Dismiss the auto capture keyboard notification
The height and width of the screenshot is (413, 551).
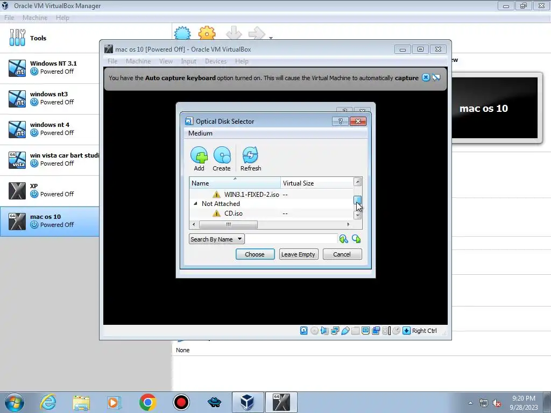426,77
